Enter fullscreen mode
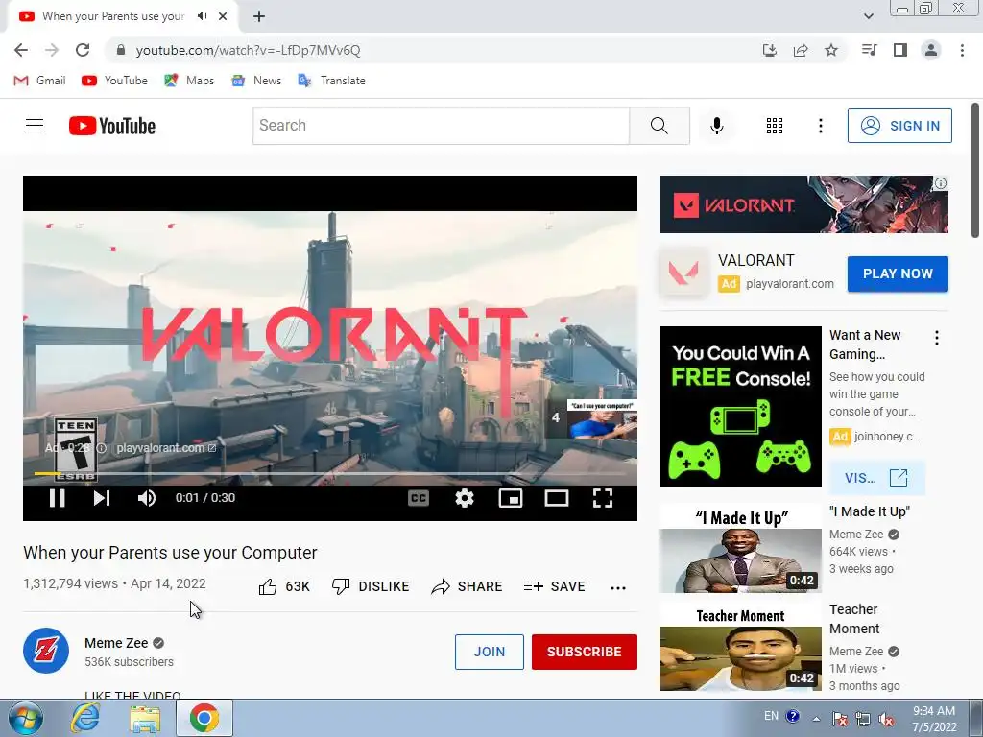 tap(603, 498)
